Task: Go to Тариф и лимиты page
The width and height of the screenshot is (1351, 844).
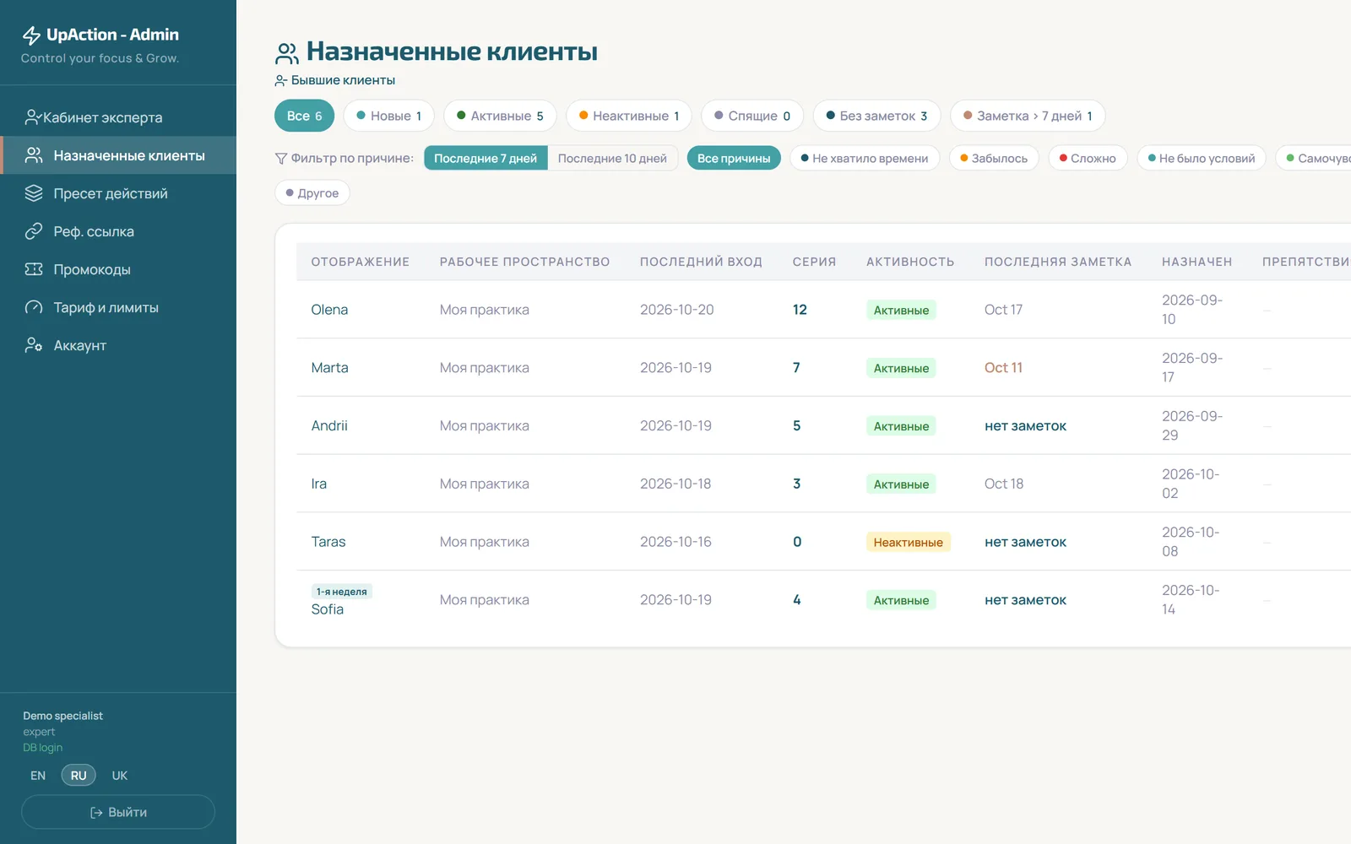Action: (x=118, y=307)
